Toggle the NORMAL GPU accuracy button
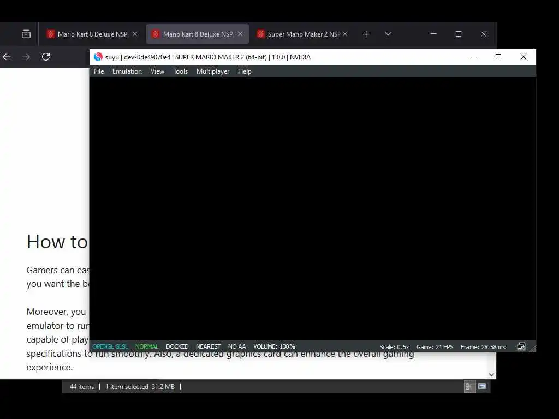Viewport: 559px width, 419px height. pyautogui.click(x=146, y=346)
